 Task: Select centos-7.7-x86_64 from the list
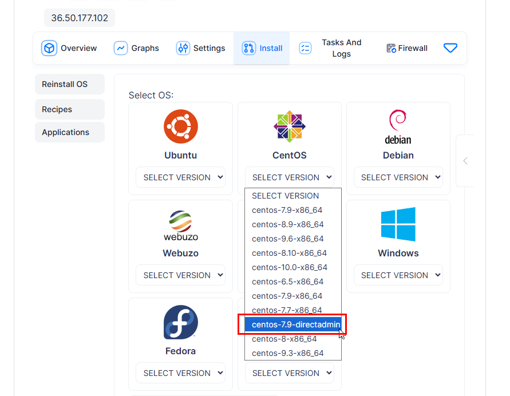pos(293,310)
